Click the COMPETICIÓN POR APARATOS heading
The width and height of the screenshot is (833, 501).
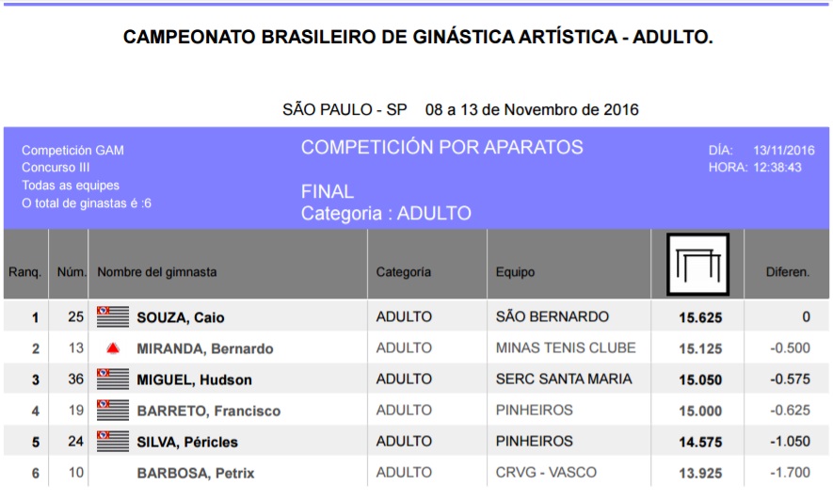(441, 147)
